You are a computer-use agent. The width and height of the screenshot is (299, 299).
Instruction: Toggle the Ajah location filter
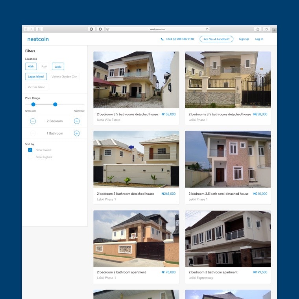[x=31, y=66]
